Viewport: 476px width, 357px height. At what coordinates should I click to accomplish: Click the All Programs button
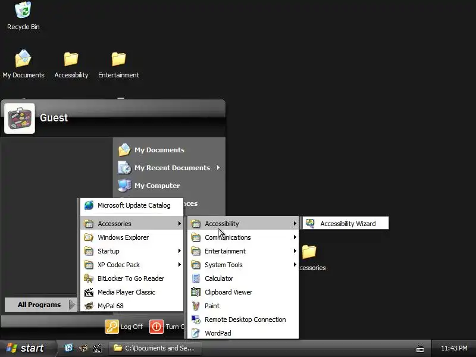pos(40,305)
